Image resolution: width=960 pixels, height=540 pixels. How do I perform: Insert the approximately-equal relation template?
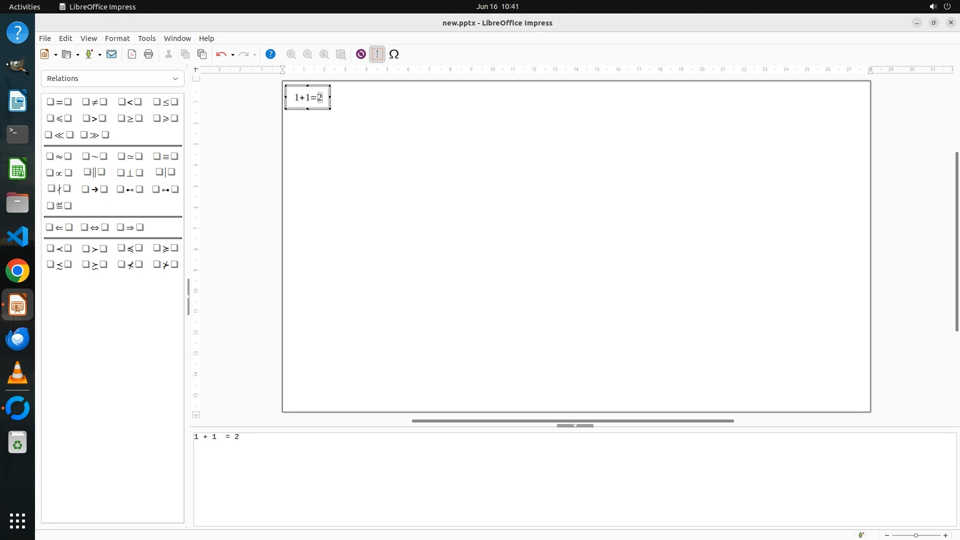[59, 156]
